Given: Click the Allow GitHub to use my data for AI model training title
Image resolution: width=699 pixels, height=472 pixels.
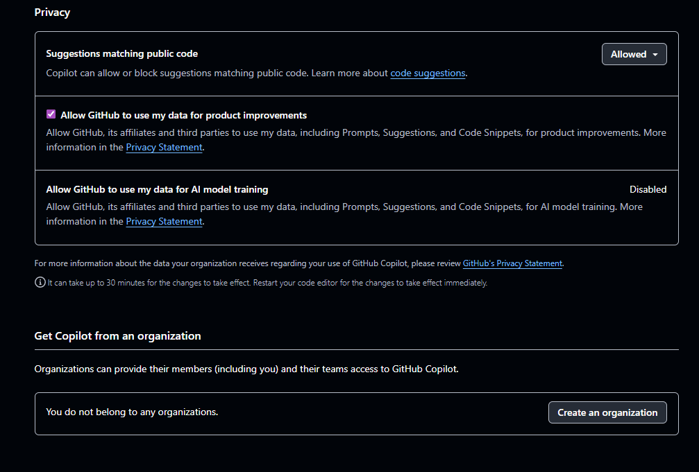Looking at the screenshot, I should [157, 190].
